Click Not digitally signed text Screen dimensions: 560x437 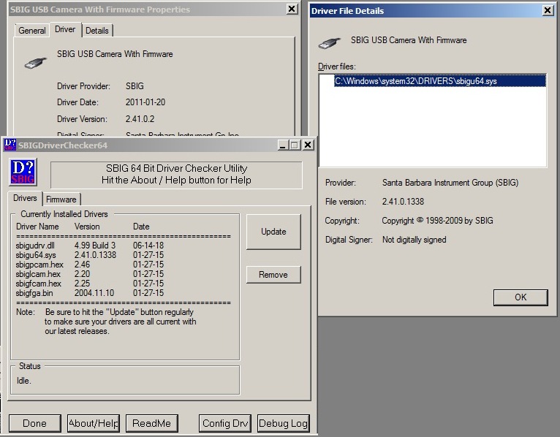coord(415,240)
